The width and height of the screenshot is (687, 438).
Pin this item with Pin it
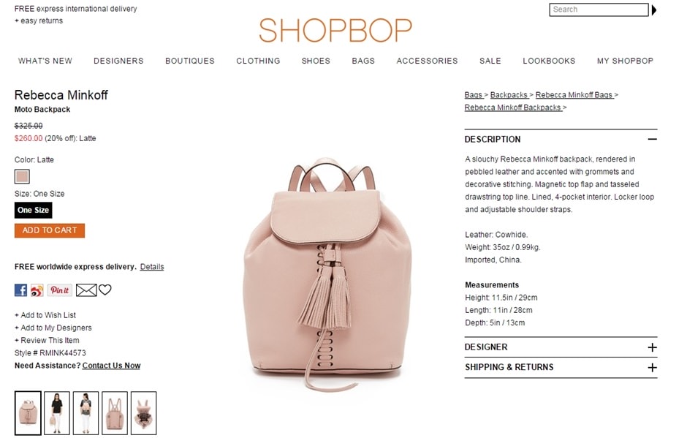60,290
